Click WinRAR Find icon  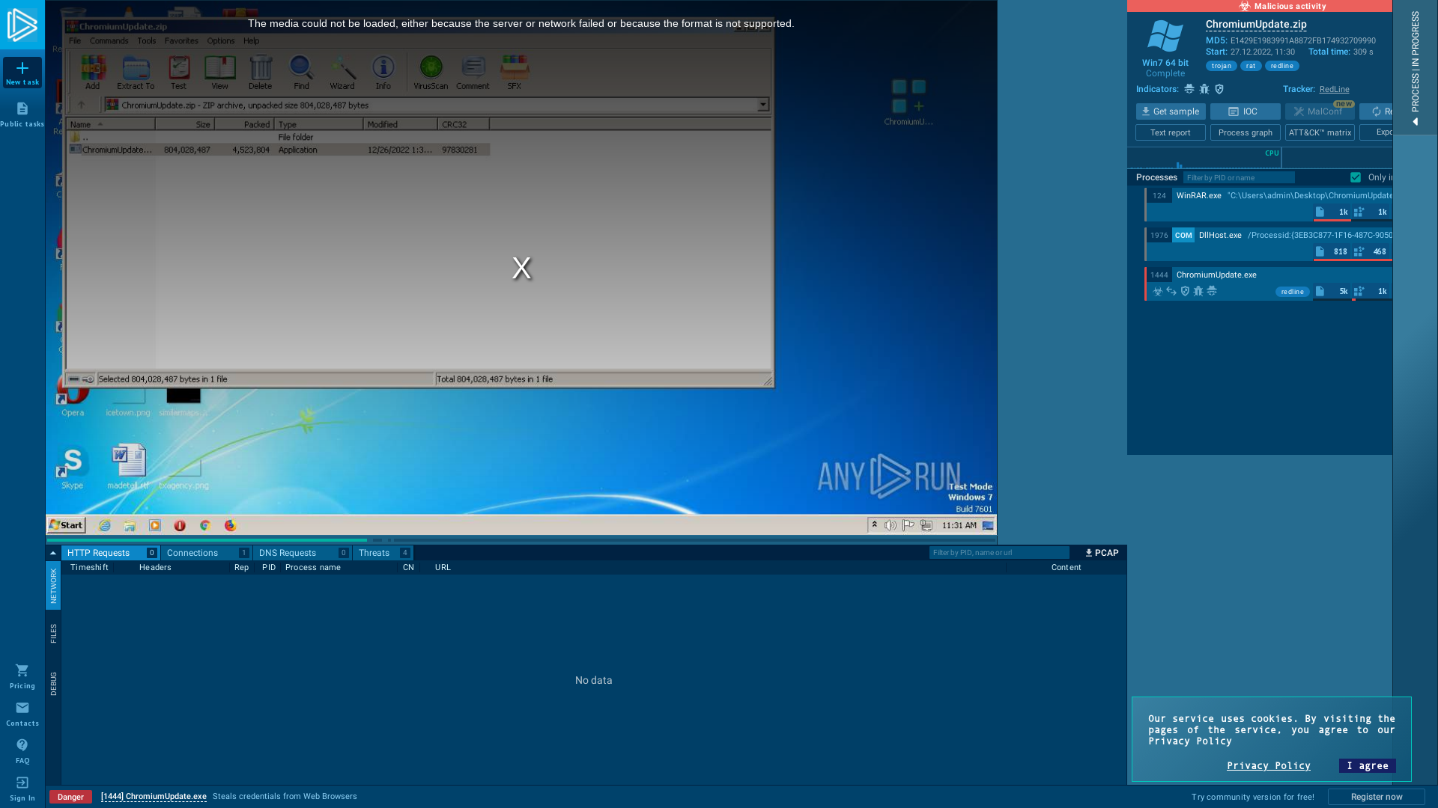(x=302, y=73)
